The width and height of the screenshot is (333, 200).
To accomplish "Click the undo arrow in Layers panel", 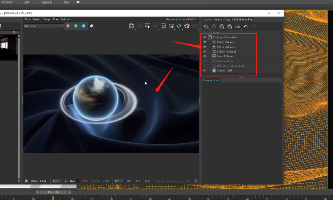I will [x=245, y=27].
